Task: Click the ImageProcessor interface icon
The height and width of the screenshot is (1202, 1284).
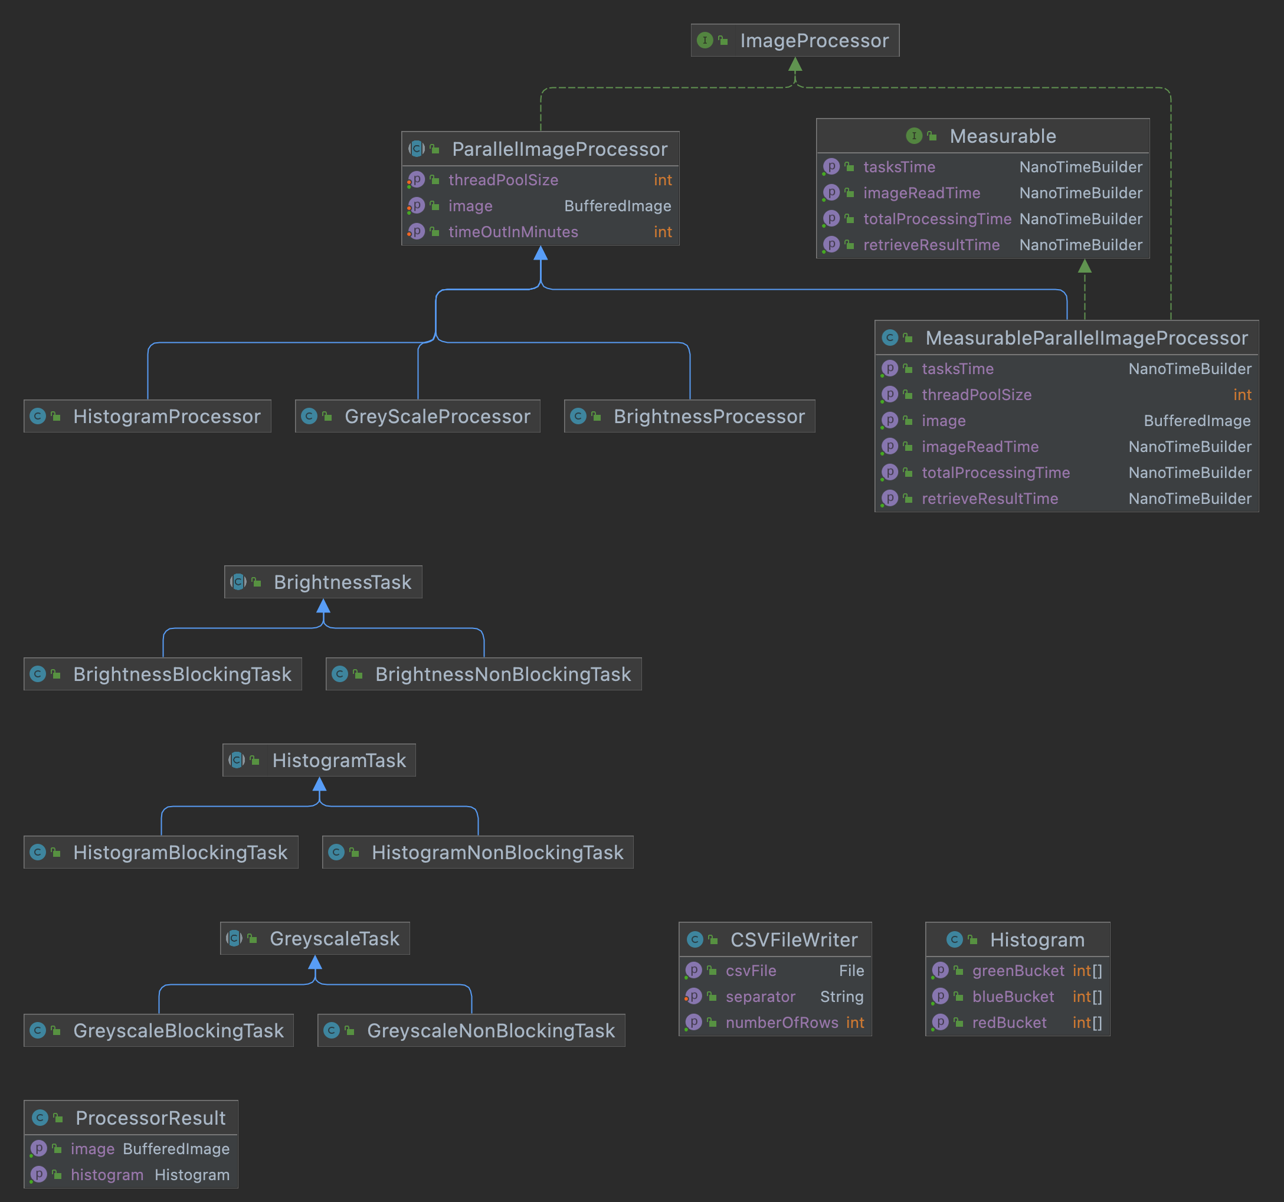Action: pyautogui.click(x=705, y=41)
